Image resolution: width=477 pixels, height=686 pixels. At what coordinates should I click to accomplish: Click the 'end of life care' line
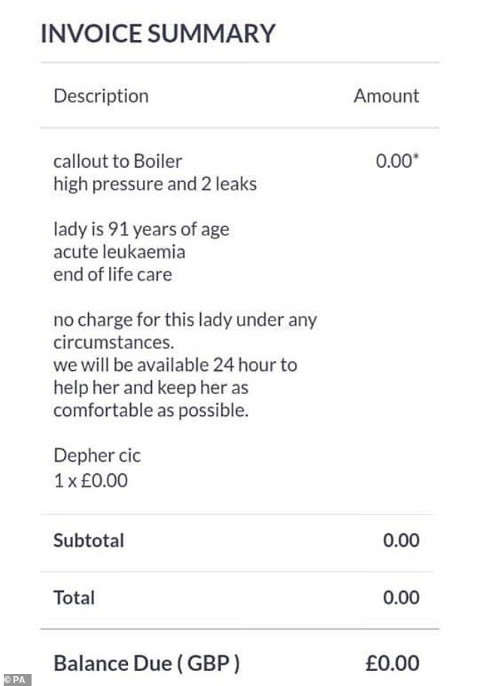point(112,275)
